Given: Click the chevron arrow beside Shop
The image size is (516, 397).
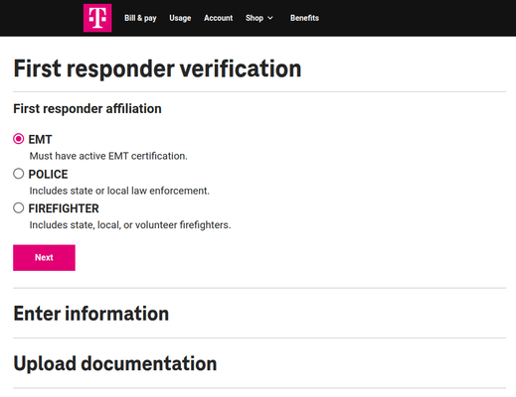Looking at the screenshot, I should pyautogui.click(x=270, y=18).
